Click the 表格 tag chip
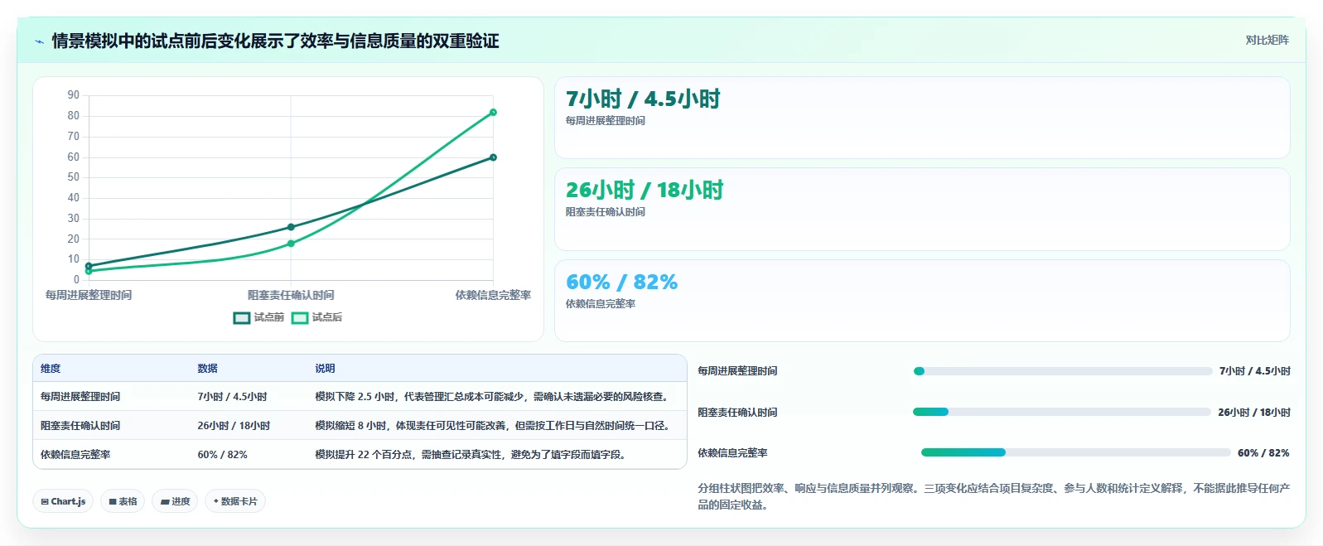 (123, 501)
